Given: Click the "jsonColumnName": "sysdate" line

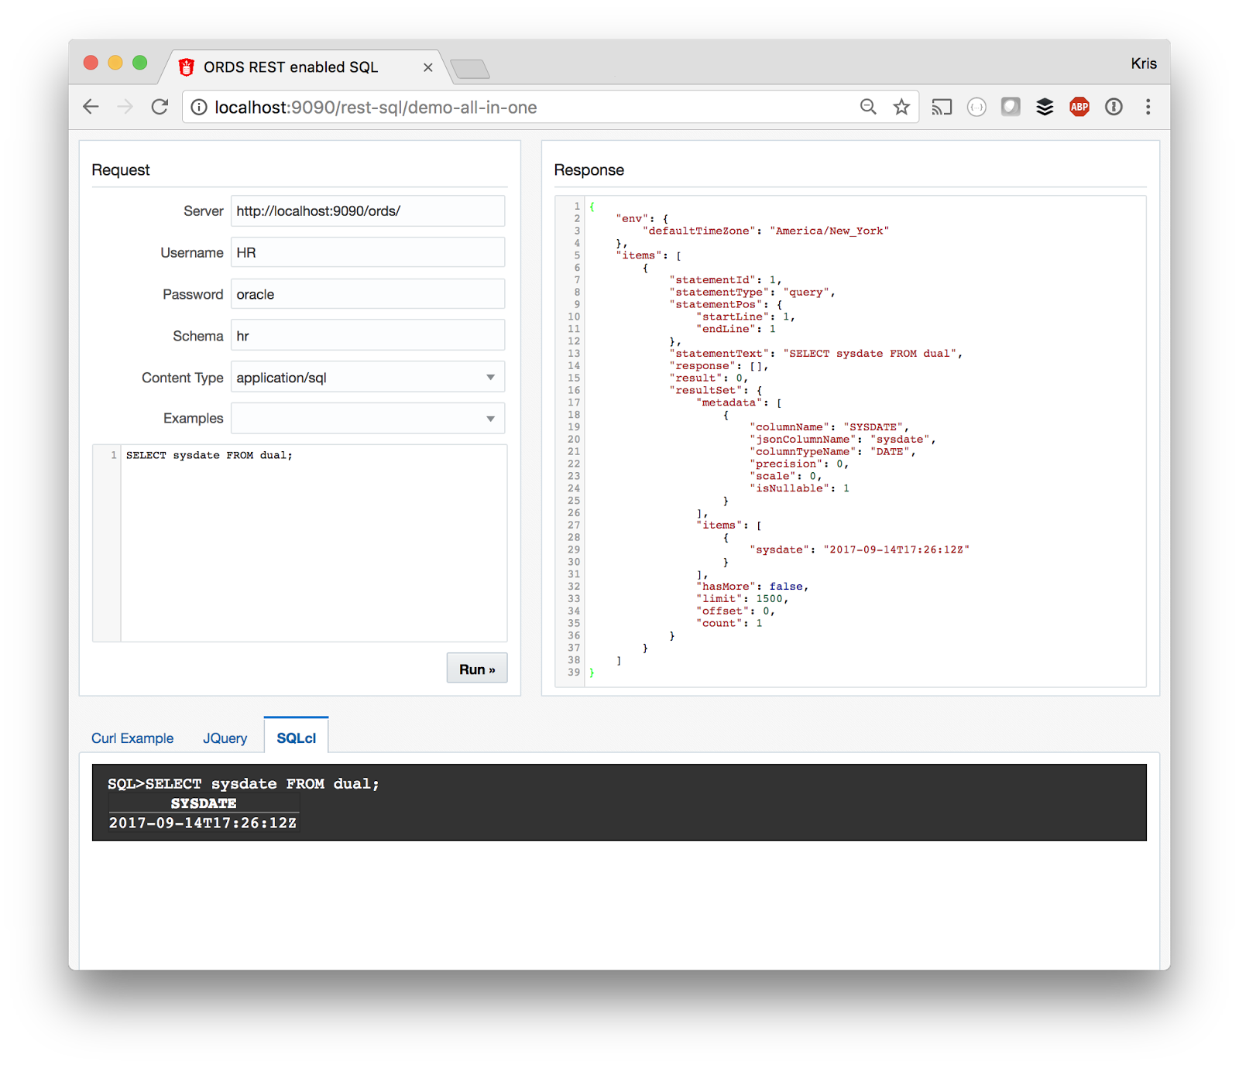Looking at the screenshot, I should pyautogui.click(x=843, y=440).
